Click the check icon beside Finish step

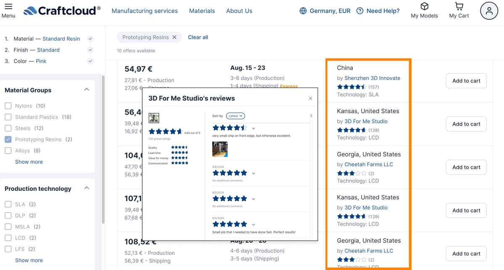pyautogui.click(x=90, y=50)
